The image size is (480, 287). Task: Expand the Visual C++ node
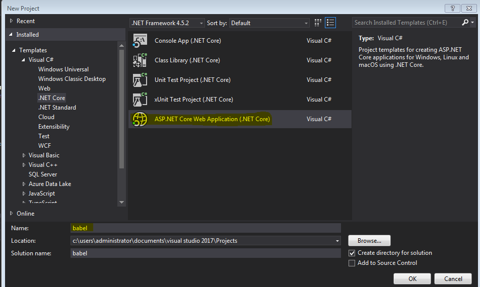(24, 165)
